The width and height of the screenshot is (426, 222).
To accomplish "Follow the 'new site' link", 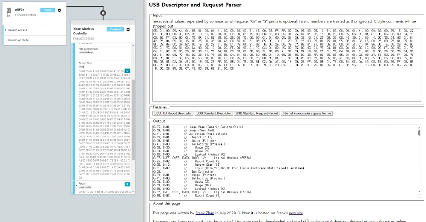I will (x=296, y=212).
